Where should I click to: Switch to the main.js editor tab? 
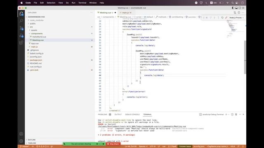(126, 13)
